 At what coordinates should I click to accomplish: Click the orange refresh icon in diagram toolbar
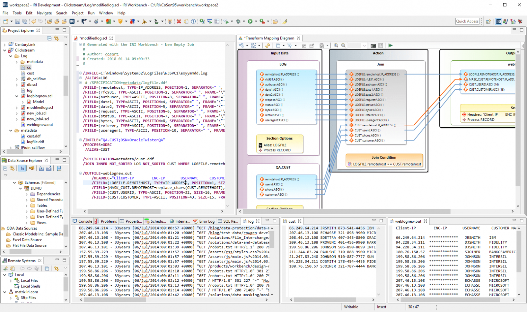(x=267, y=46)
